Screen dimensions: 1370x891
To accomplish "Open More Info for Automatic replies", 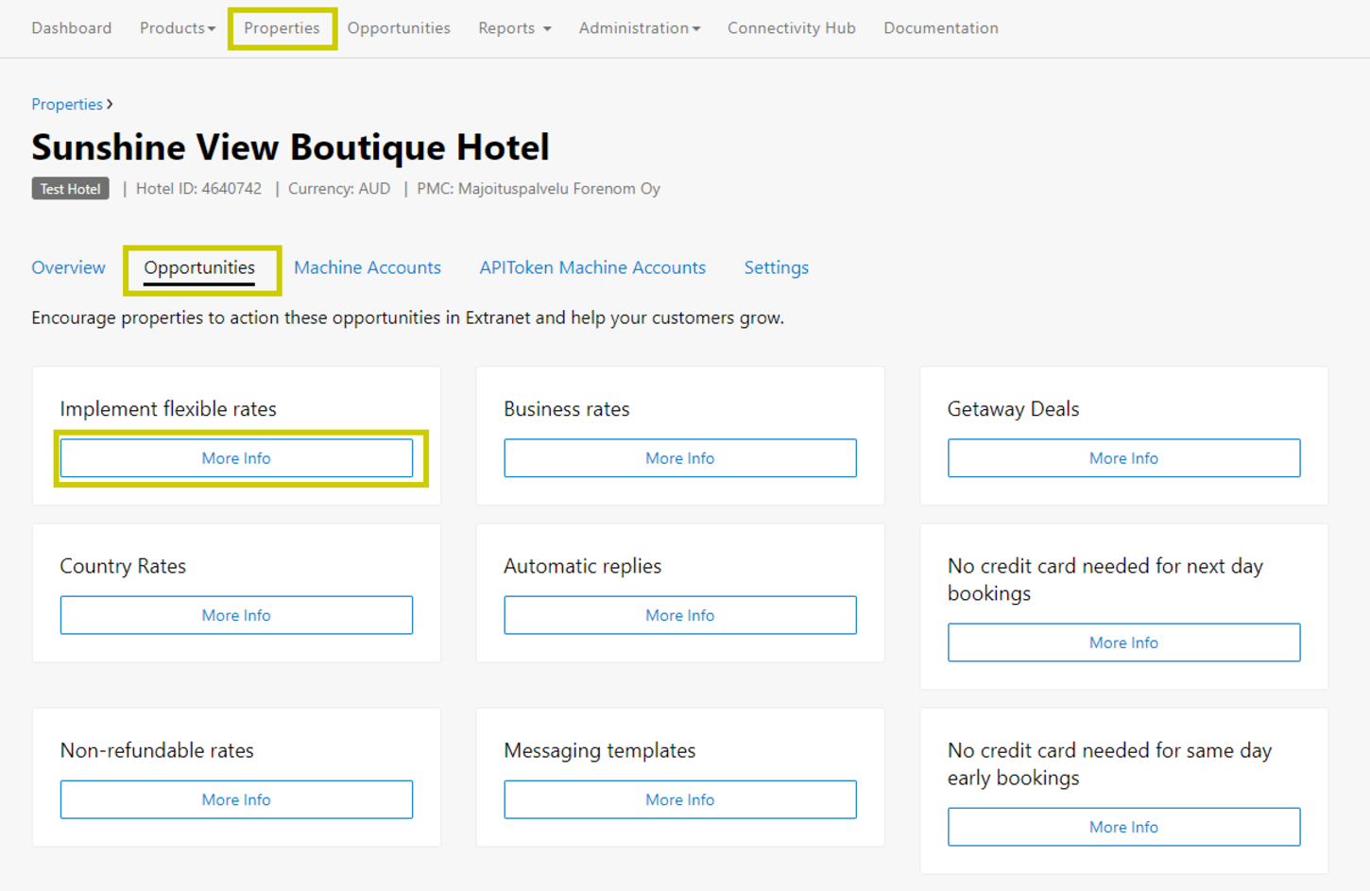I will tap(679, 615).
